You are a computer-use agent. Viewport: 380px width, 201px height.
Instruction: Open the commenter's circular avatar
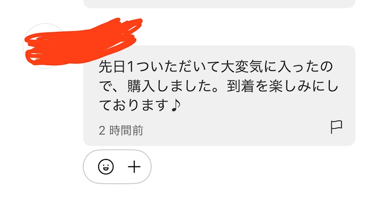tap(45, 46)
